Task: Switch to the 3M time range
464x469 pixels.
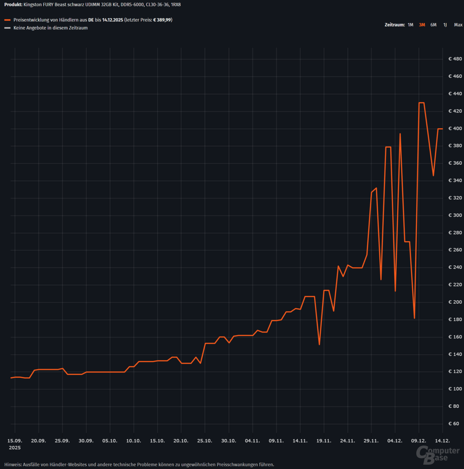Action: point(422,25)
